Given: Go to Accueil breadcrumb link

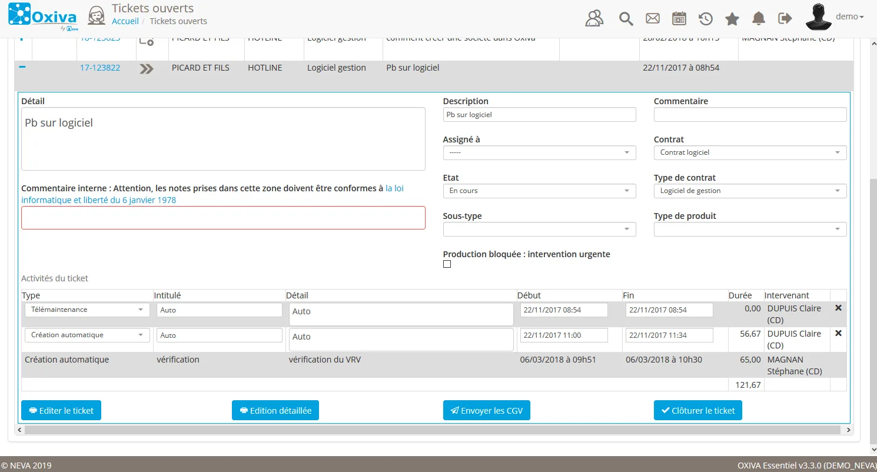Looking at the screenshot, I should 125,21.
